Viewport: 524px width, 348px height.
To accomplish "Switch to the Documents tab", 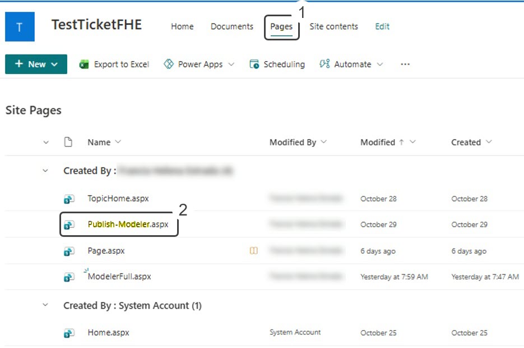I will pyautogui.click(x=231, y=26).
